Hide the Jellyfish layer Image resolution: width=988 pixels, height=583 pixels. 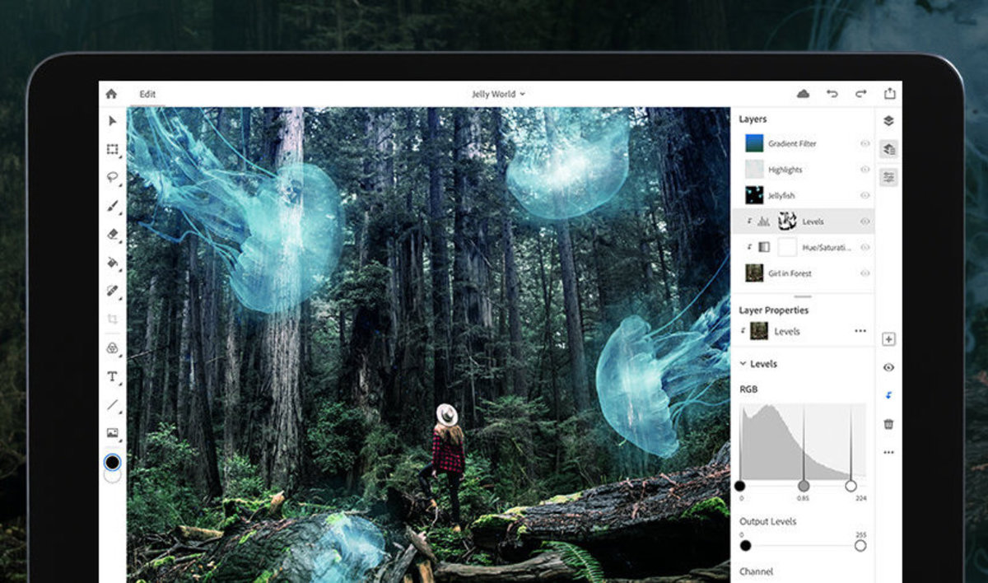coord(865,195)
